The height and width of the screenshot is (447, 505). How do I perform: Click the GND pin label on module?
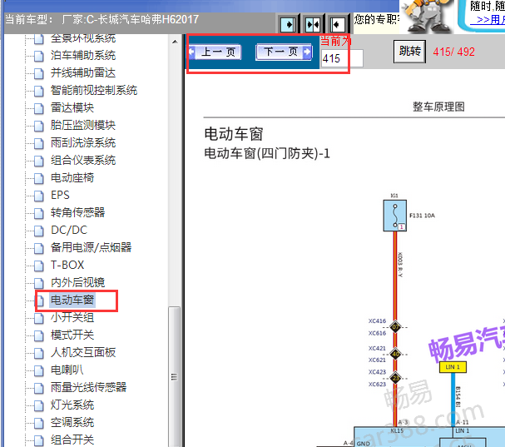click(363, 444)
